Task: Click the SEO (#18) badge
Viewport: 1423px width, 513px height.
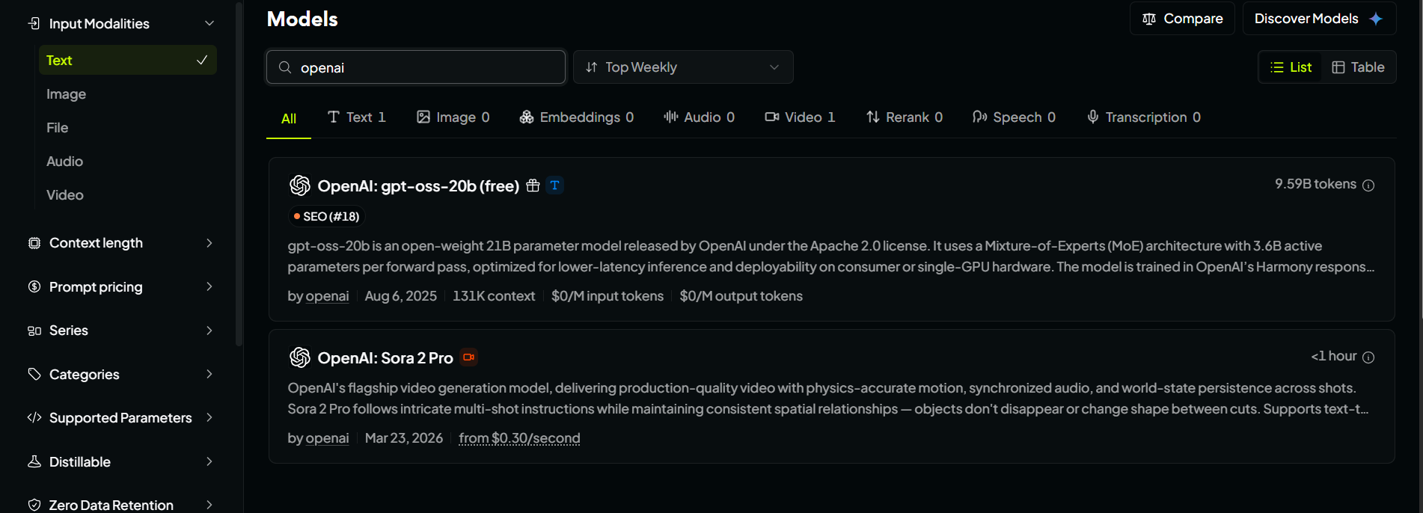Action: pyautogui.click(x=326, y=216)
